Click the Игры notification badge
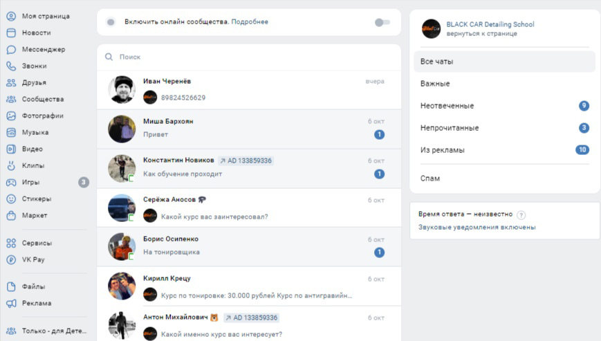The image size is (601, 341). point(84,183)
